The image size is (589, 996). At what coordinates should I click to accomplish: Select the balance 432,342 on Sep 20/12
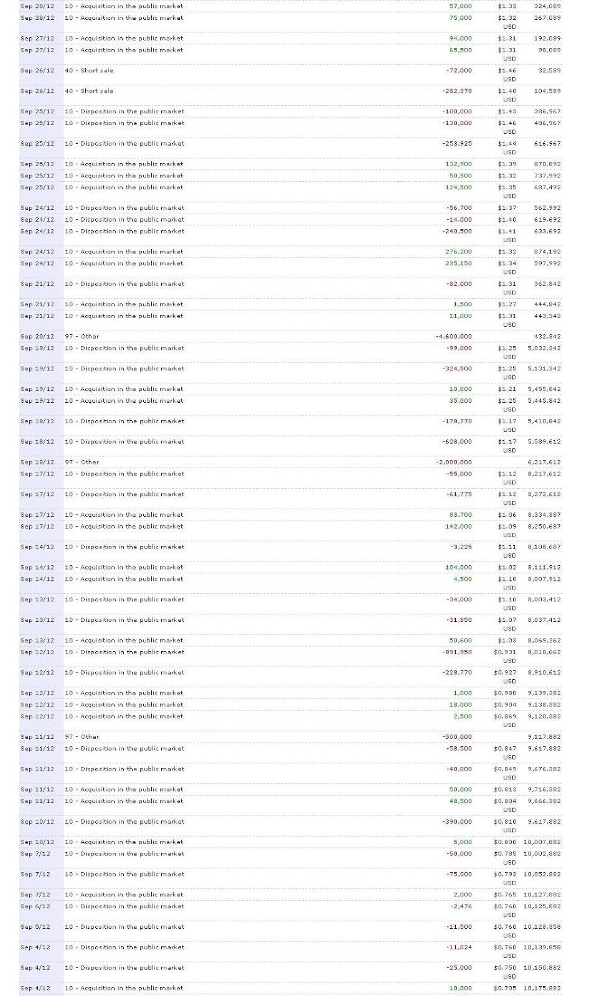pyautogui.click(x=547, y=337)
